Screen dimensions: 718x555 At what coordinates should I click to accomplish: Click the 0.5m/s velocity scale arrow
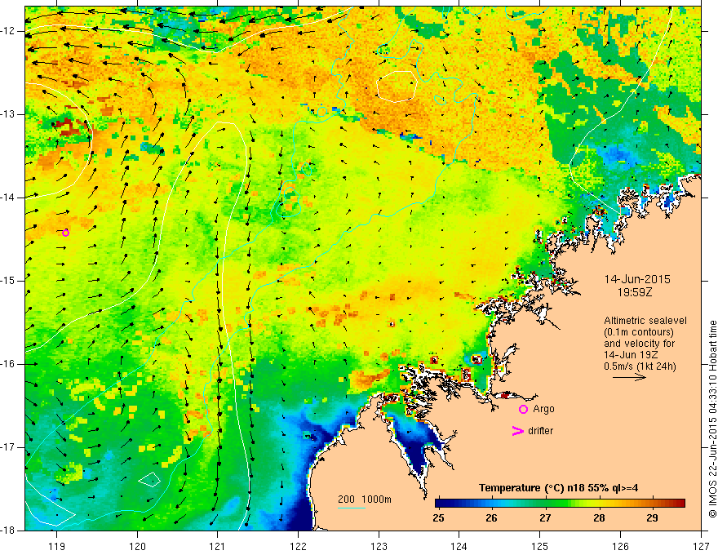[629, 377]
